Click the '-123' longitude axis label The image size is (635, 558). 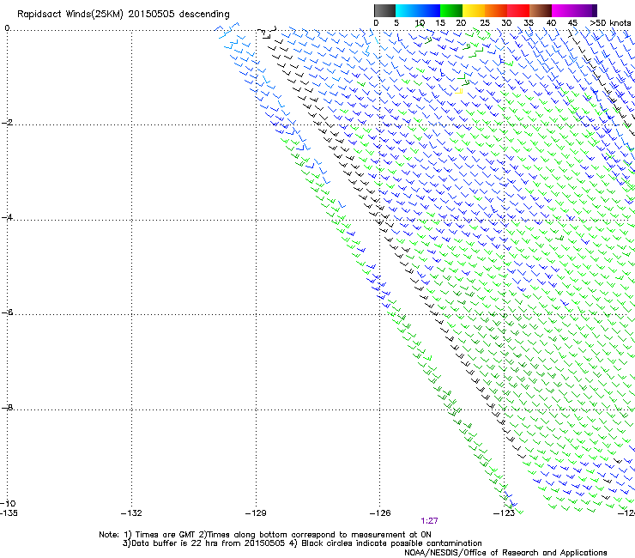(x=505, y=513)
